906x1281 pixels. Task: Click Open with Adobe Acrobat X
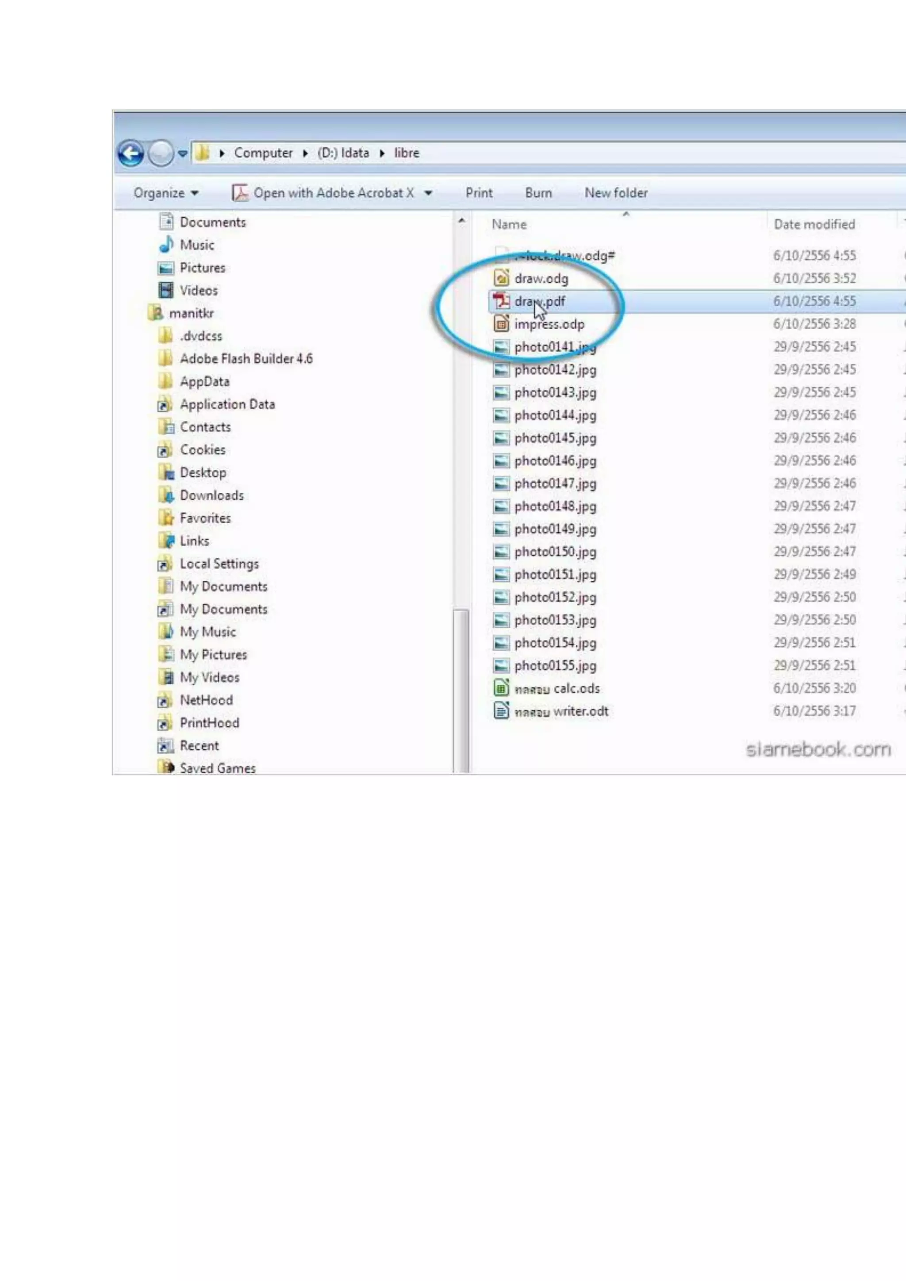(322, 193)
